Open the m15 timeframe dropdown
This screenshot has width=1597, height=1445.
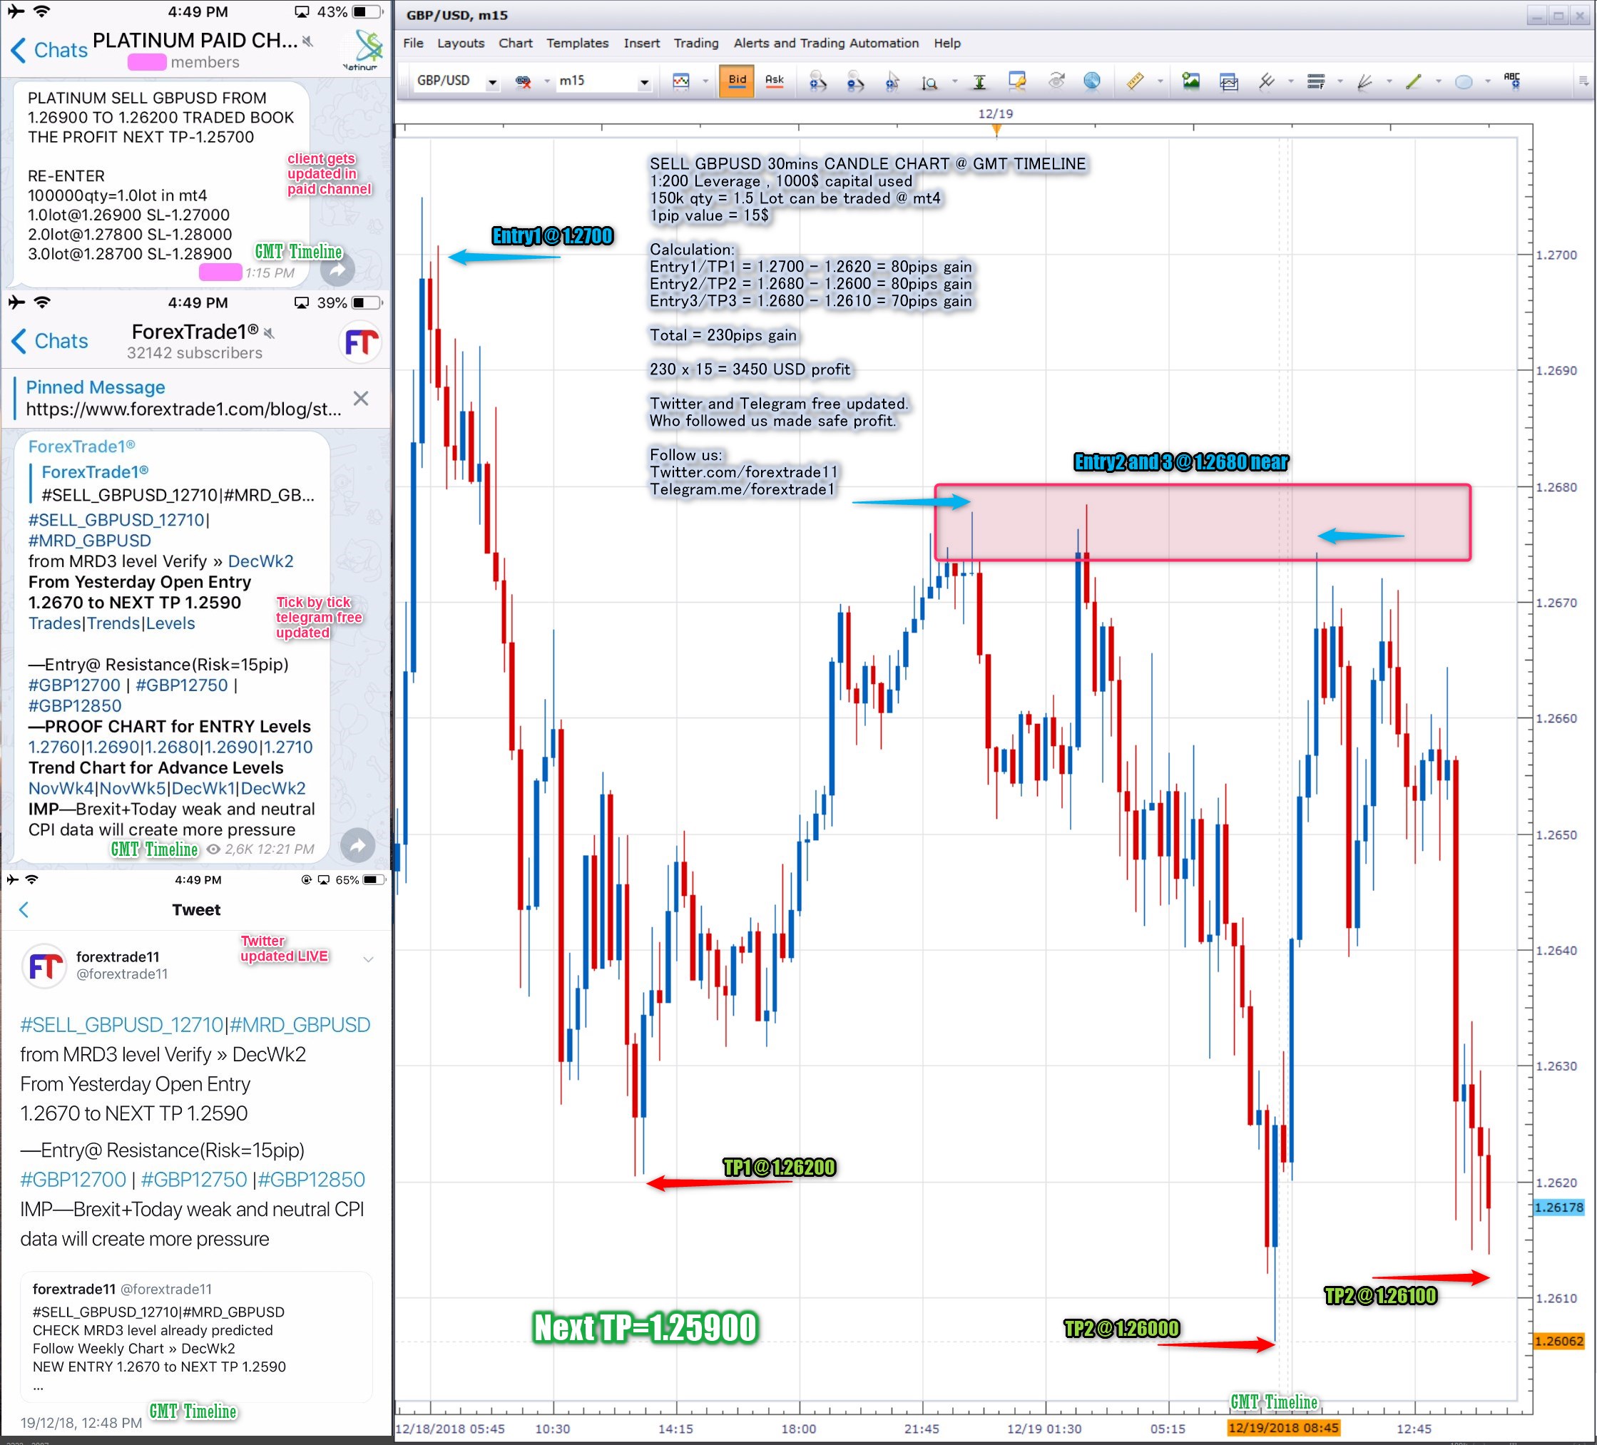coord(644,83)
